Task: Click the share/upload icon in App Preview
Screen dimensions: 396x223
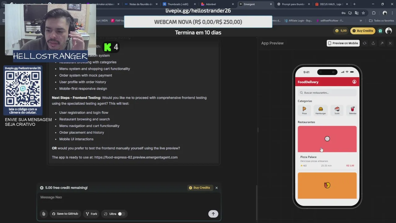Action: (x=373, y=43)
